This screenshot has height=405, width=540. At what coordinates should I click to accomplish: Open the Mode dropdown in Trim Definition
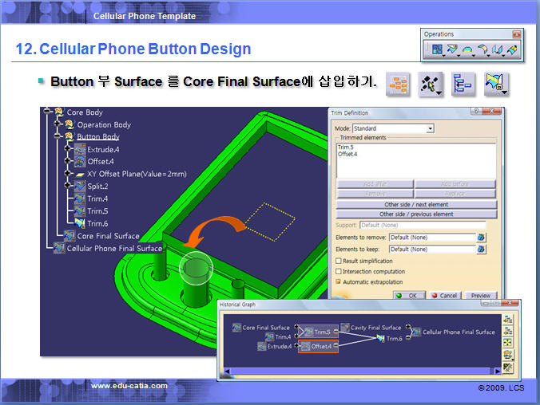coord(430,128)
